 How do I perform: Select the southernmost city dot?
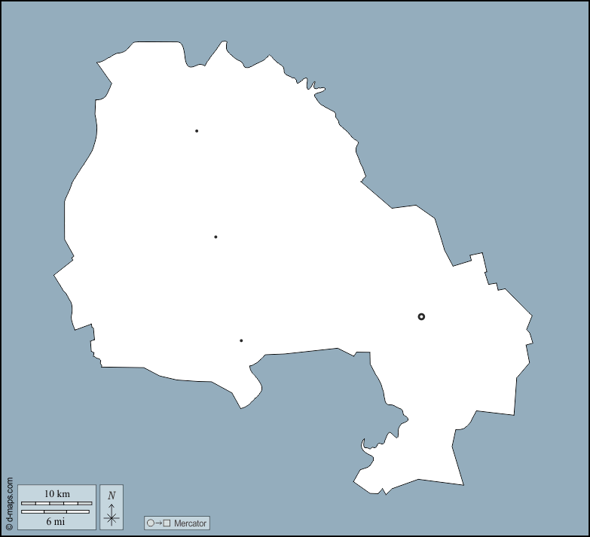[241, 340]
